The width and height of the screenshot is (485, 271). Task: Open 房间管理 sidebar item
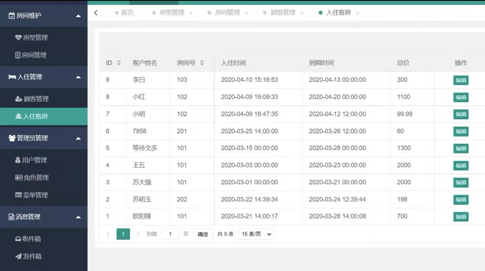(x=34, y=55)
